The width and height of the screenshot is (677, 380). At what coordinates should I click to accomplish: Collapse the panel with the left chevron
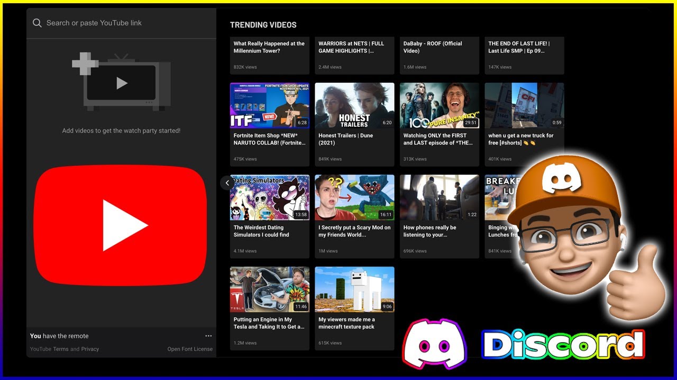227,183
